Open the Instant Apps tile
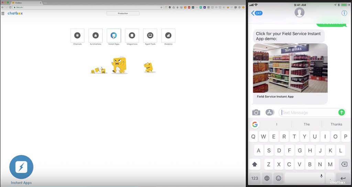Viewport: 352px width, 187px height. click(114, 35)
